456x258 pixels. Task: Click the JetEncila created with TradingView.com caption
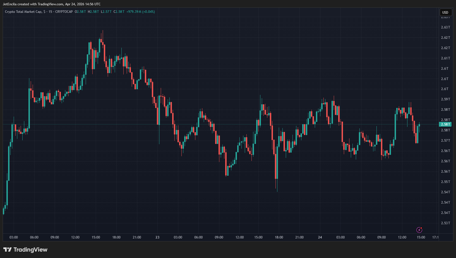point(52,4)
